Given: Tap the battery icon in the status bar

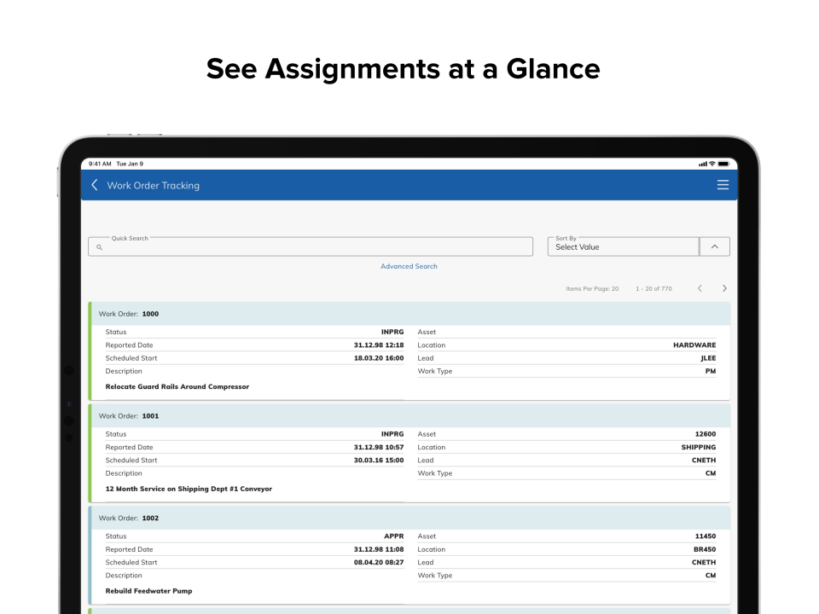Looking at the screenshot, I should tap(723, 164).
